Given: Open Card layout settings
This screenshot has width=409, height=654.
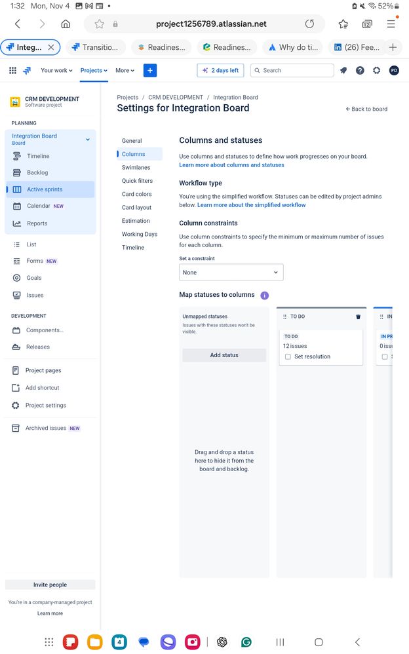Looking at the screenshot, I should click(x=136, y=208).
